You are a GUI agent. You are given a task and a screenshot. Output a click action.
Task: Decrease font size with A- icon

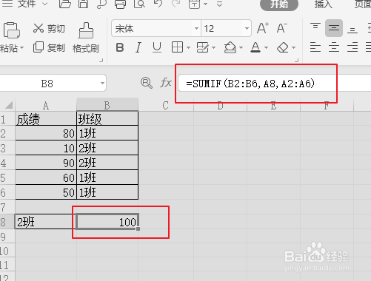click(281, 28)
